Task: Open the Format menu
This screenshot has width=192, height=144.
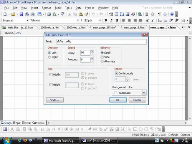Action: pos(46,8)
